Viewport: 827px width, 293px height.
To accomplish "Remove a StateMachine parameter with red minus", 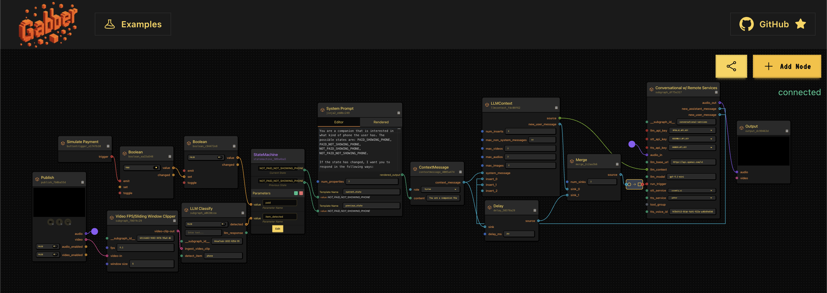I will (x=301, y=193).
